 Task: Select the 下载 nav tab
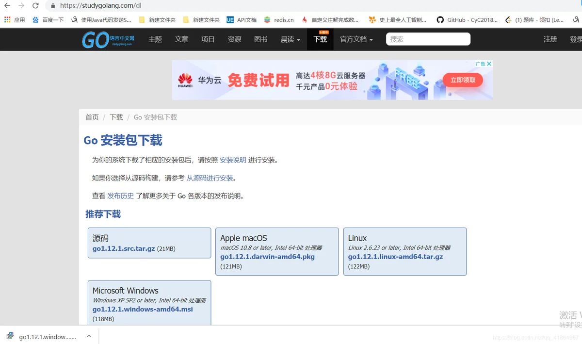point(320,39)
